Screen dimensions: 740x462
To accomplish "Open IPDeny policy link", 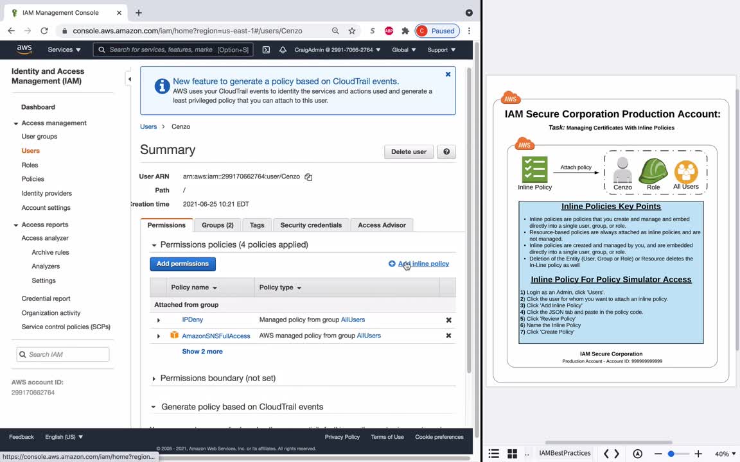I will click(x=193, y=320).
